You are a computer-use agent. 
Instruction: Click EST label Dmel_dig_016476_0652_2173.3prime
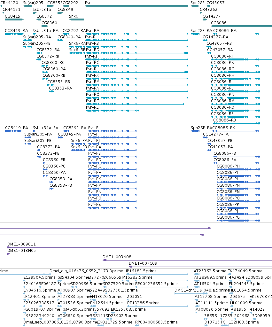pyautogui.click(x=86, y=271)
